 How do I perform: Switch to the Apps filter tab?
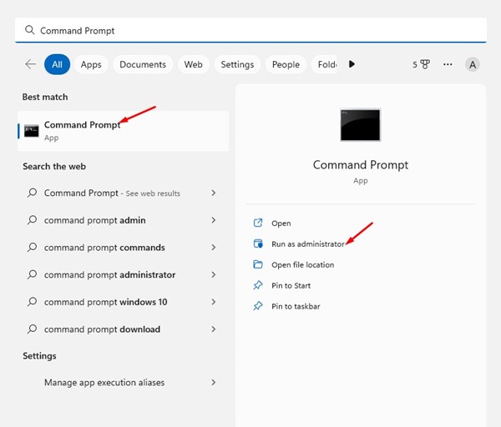(91, 64)
